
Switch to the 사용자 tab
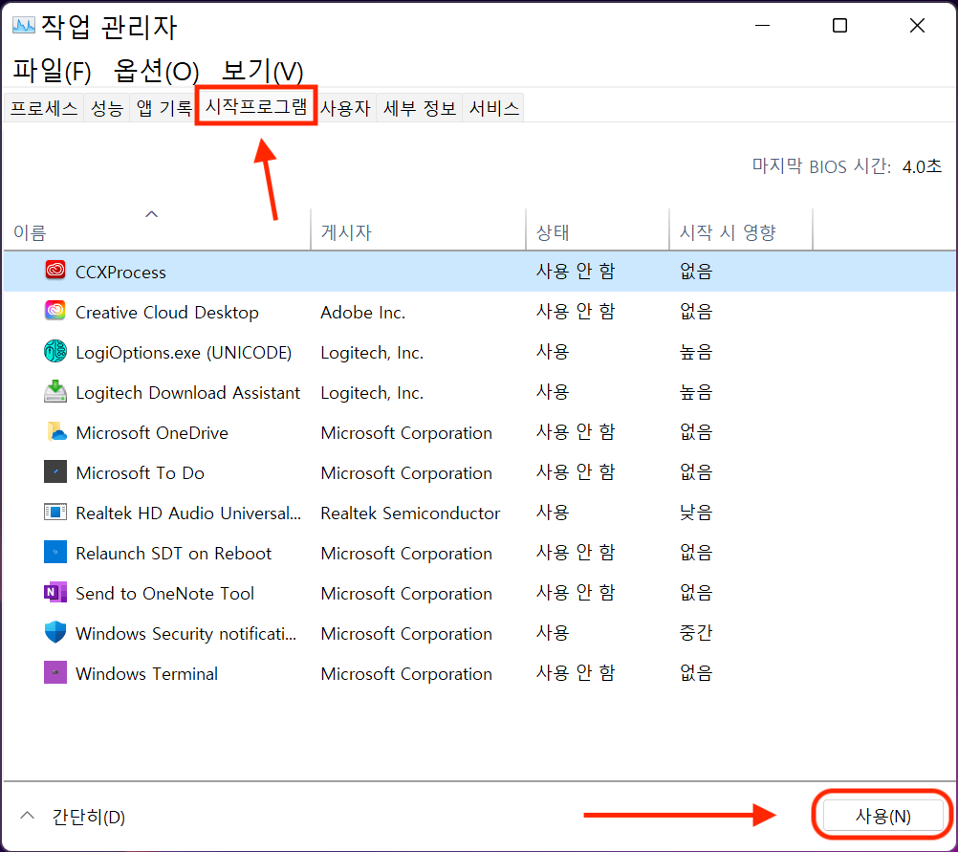pos(345,108)
